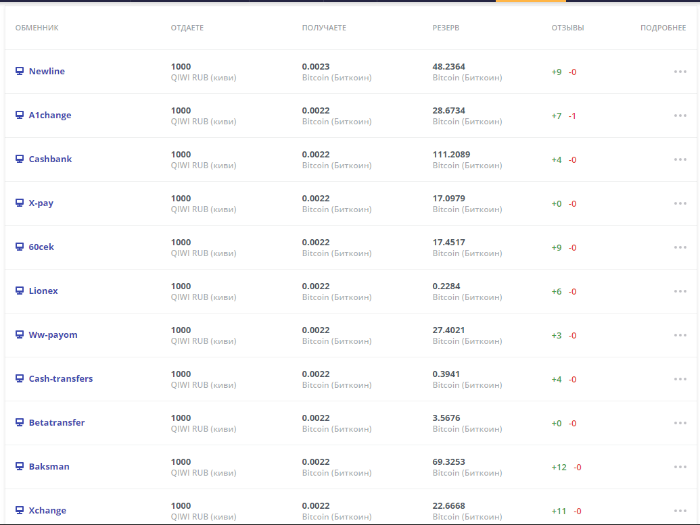Click the monitor icon beside A1change
The height and width of the screenshot is (525, 700).
pos(20,115)
